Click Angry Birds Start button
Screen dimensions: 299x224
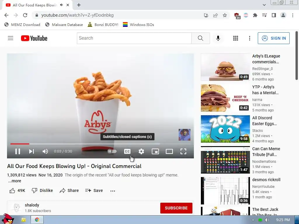tap(8, 219)
